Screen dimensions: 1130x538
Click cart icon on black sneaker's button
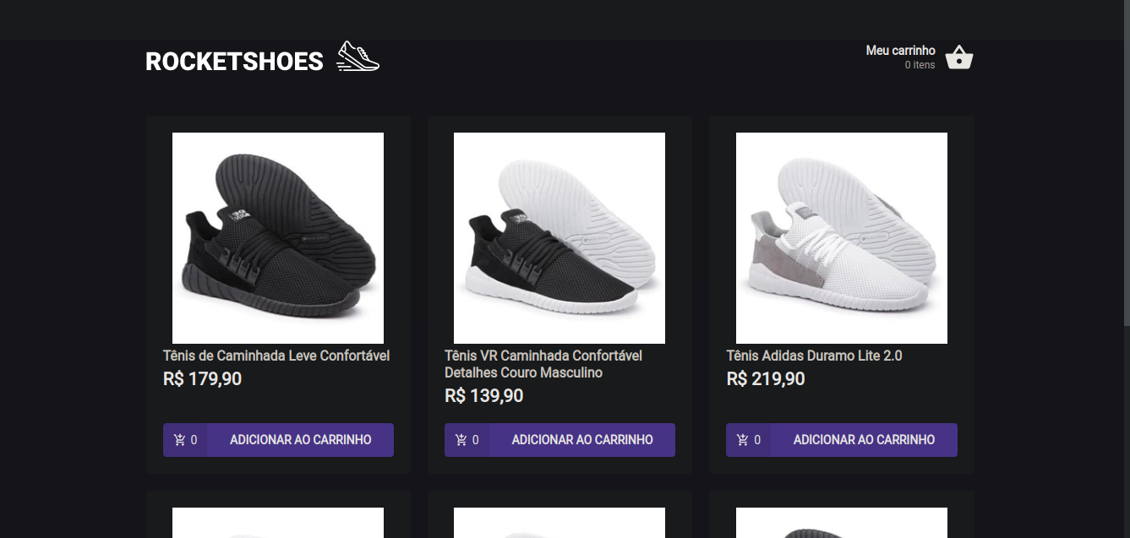(179, 440)
